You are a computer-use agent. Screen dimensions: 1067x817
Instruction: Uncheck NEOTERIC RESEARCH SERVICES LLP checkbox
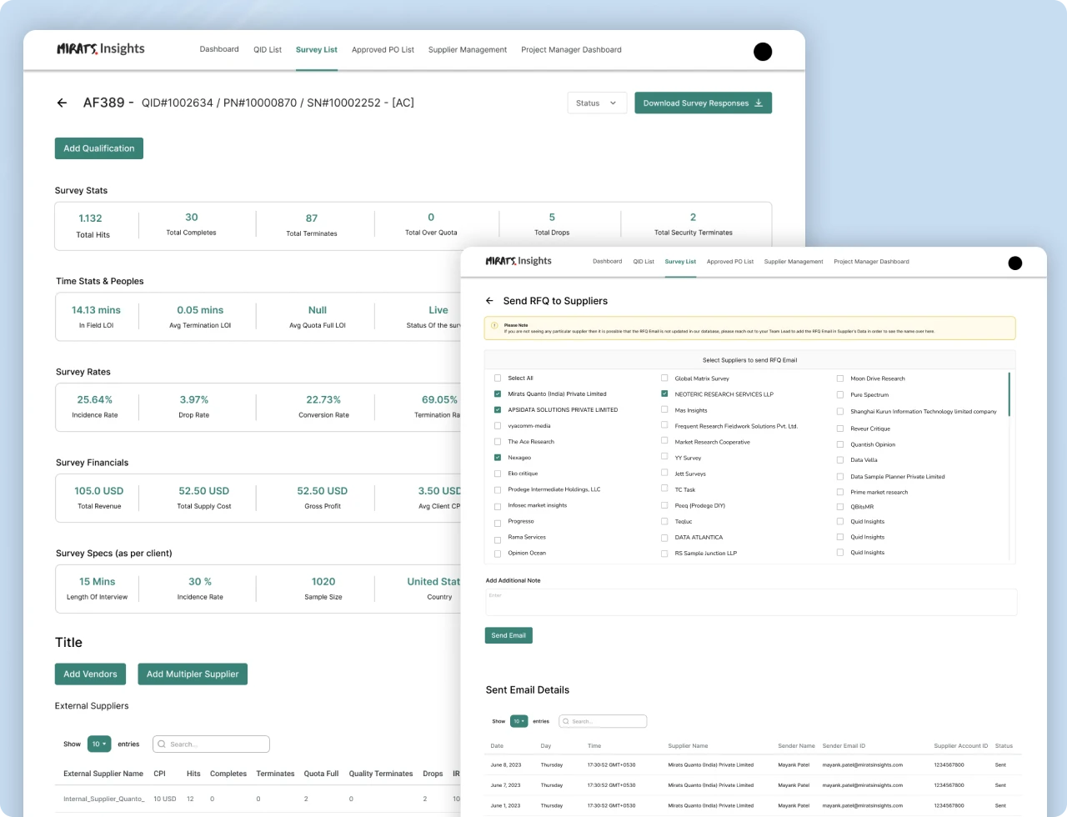click(x=664, y=393)
